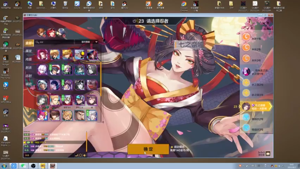This screenshot has height=169, width=300.
Task: Pick the brown-haired ninja in bottom row
Action: click(x=55, y=115)
